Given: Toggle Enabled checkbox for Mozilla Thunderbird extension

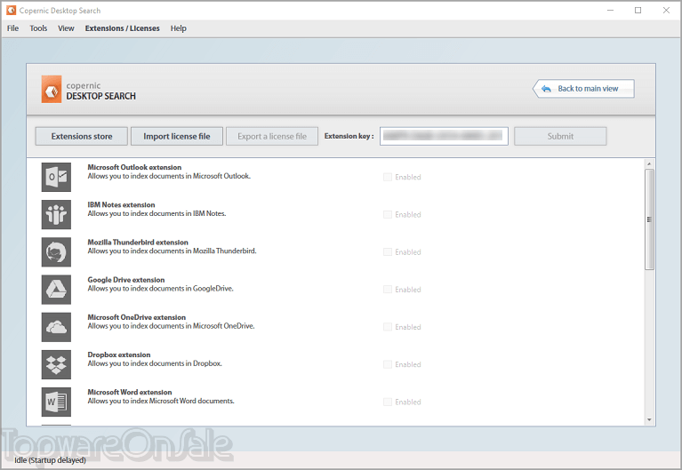Looking at the screenshot, I should pos(388,251).
